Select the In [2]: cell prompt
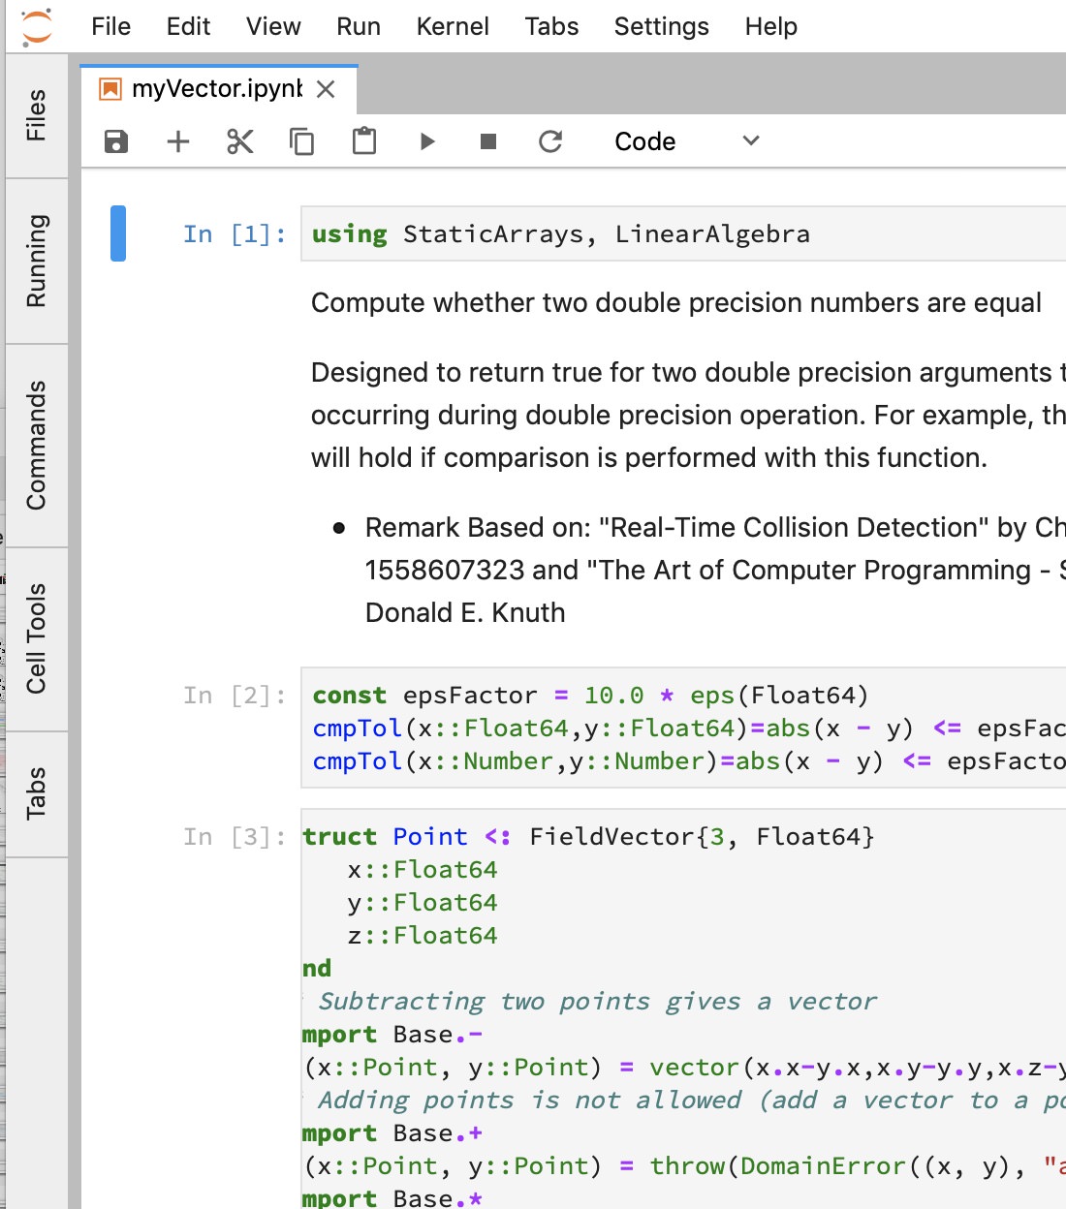The width and height of the screenshot is (1066, 1209). (x=235, y=695)
